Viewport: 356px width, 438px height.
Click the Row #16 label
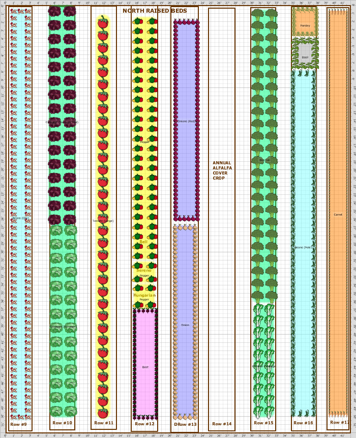[x=304, y=423]
